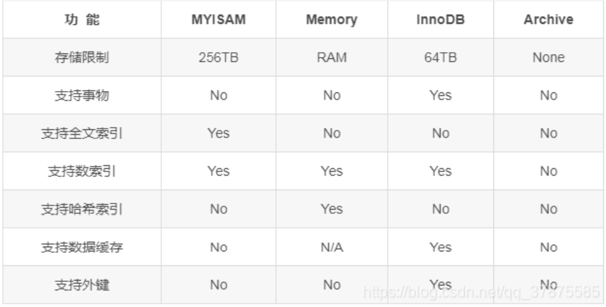The width and height of the screenshot is (606, 307).
Task: Click the None cell under Archive
Action: pos(548,57)
